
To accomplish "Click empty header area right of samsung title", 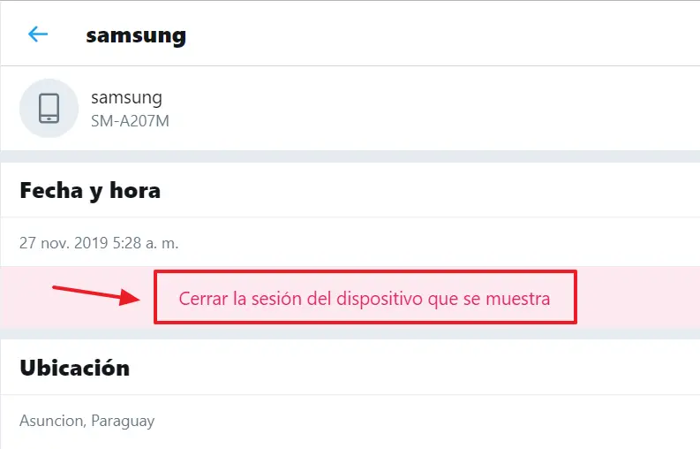I will click(441, 35).
